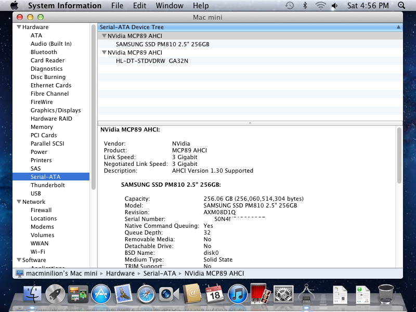Collapse second NVidia MCP89 AHCI with DVD drive
This screenshot has height=312, width=416.
click(105, 53)
